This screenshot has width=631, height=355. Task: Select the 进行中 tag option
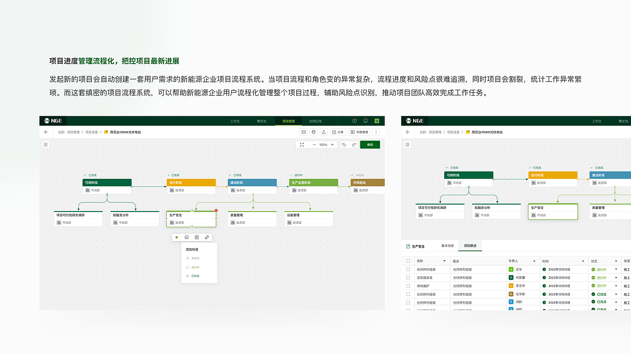tap(193, 267)
